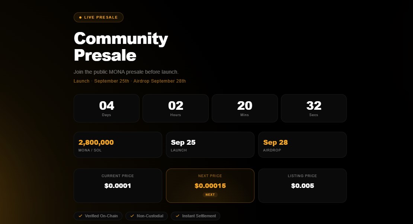The height and width of the screenshot is (224, 413).
Task: Select the Listing Price $0.005 card
Action: [x=302, y=186]
